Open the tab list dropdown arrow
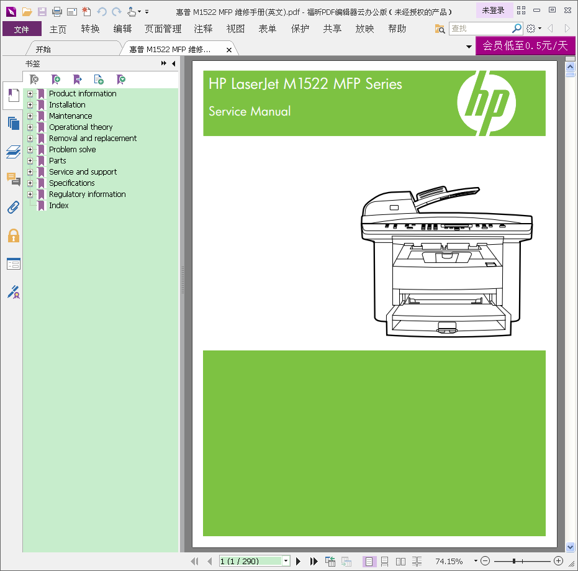Screen dimensions: 578x571 469,47
